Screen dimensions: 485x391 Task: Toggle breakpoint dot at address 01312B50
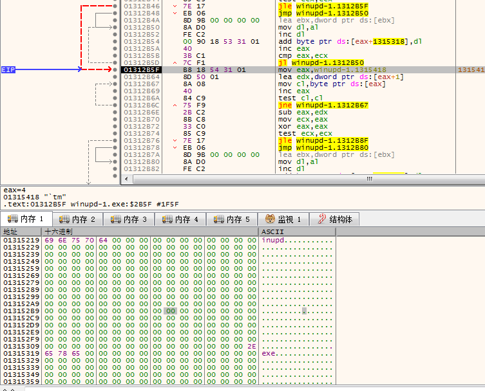click(x=115, y=28)
